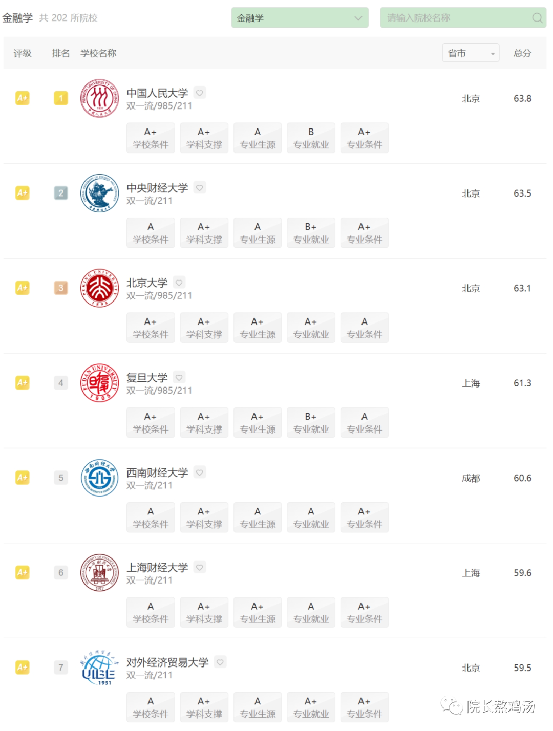The image size is (553, 731).
Task: Click Renmin University of China logo
Action: point(100,98)
